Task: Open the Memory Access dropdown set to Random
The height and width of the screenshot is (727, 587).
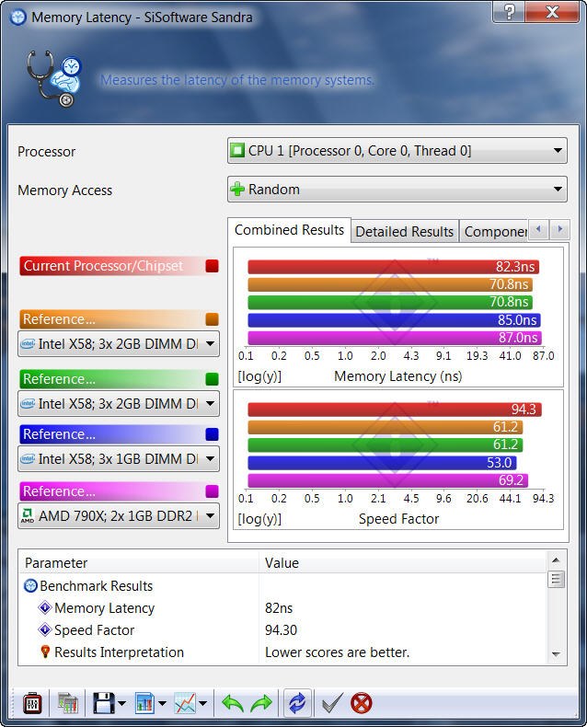Action: coord(397,190)
